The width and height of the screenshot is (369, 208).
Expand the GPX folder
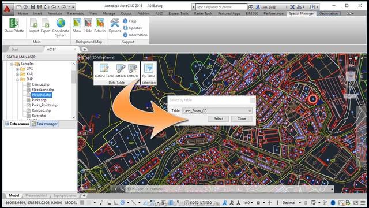pos(17,69)
